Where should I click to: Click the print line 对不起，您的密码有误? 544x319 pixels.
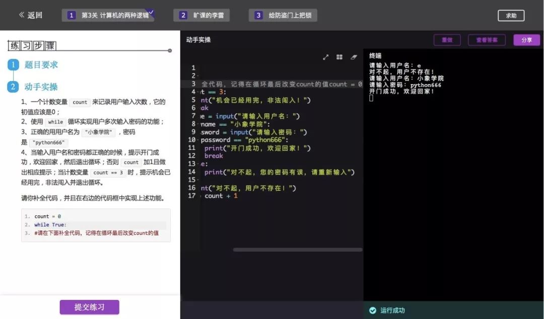(279, 172)
